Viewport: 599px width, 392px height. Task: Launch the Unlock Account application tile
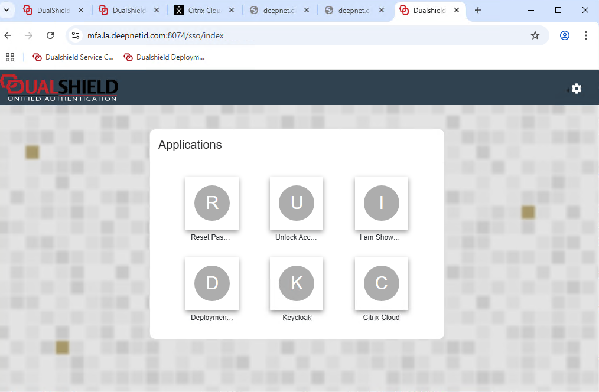pyautogui.click(x=296, y=203)
